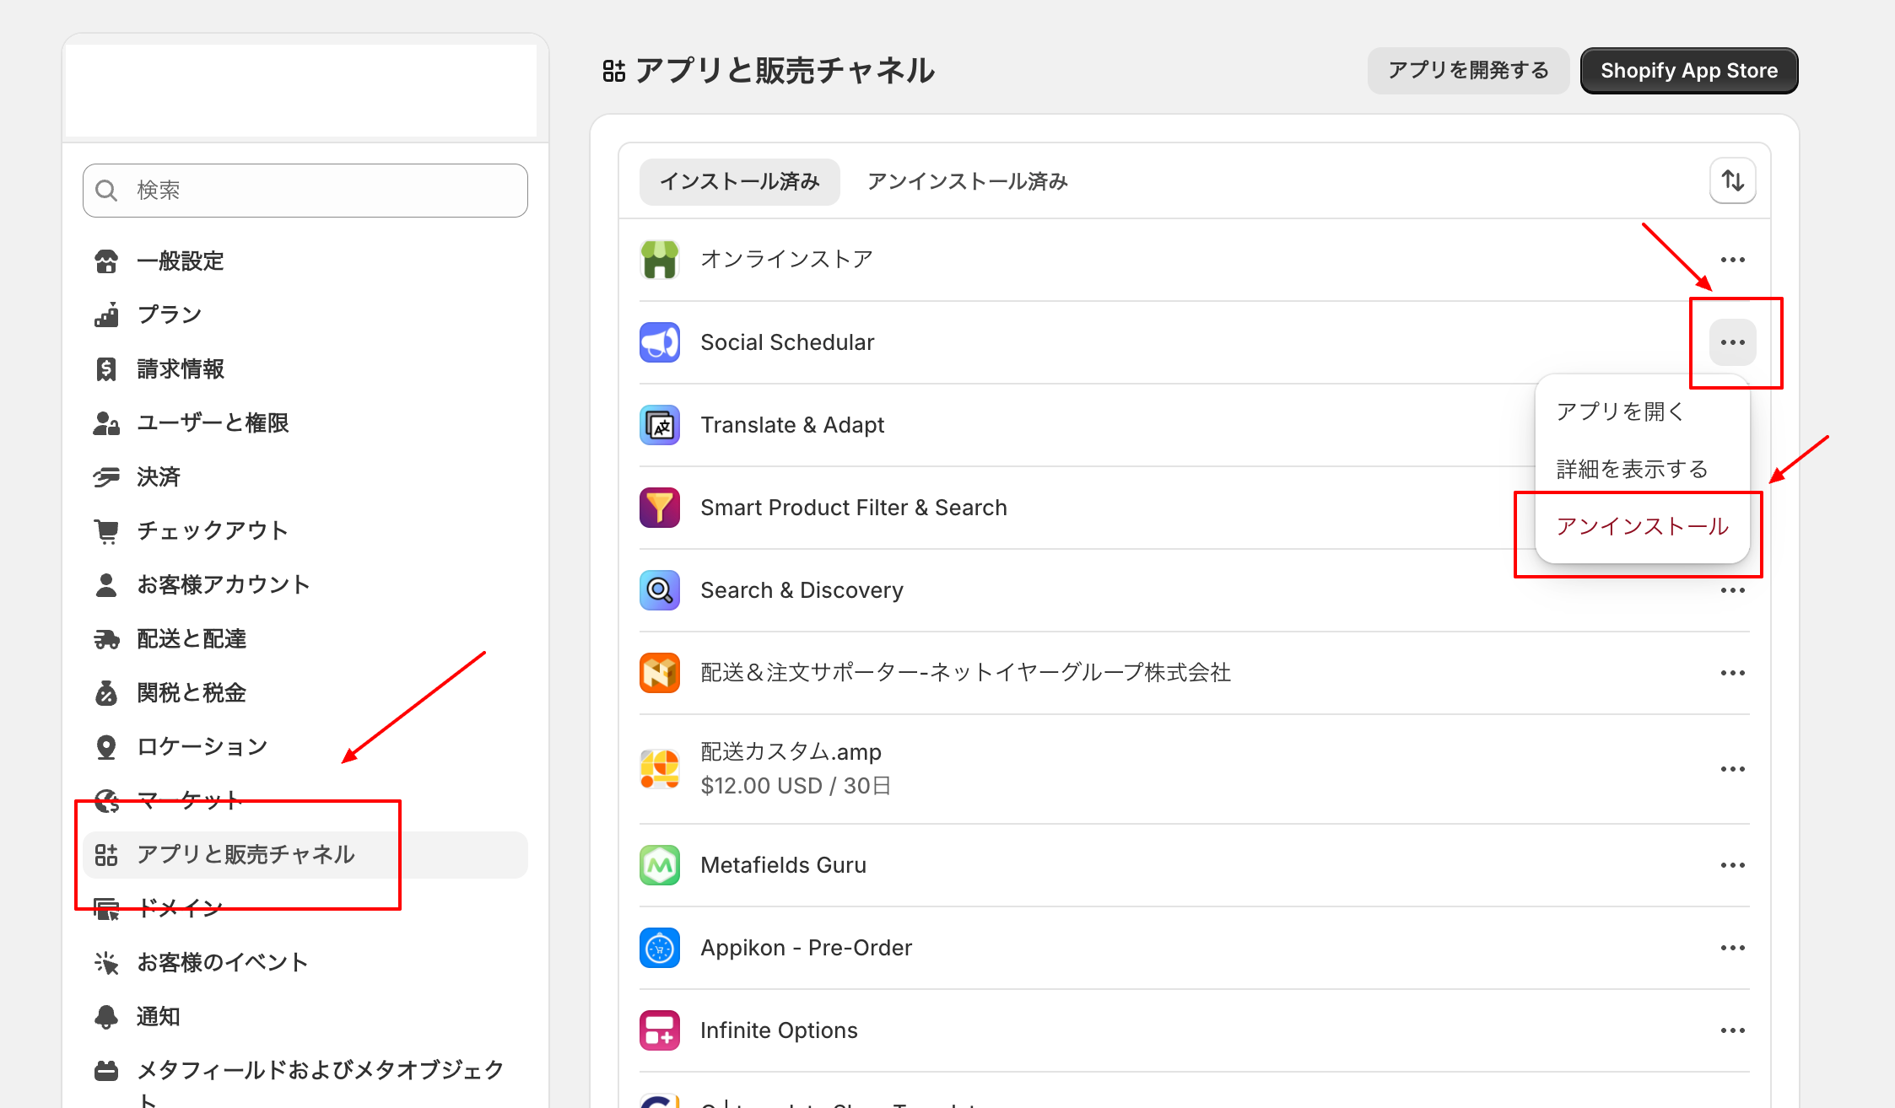Click the 配送と配達 truck icon
The image size is (1895, 1108).
click(x=106, y=639)
